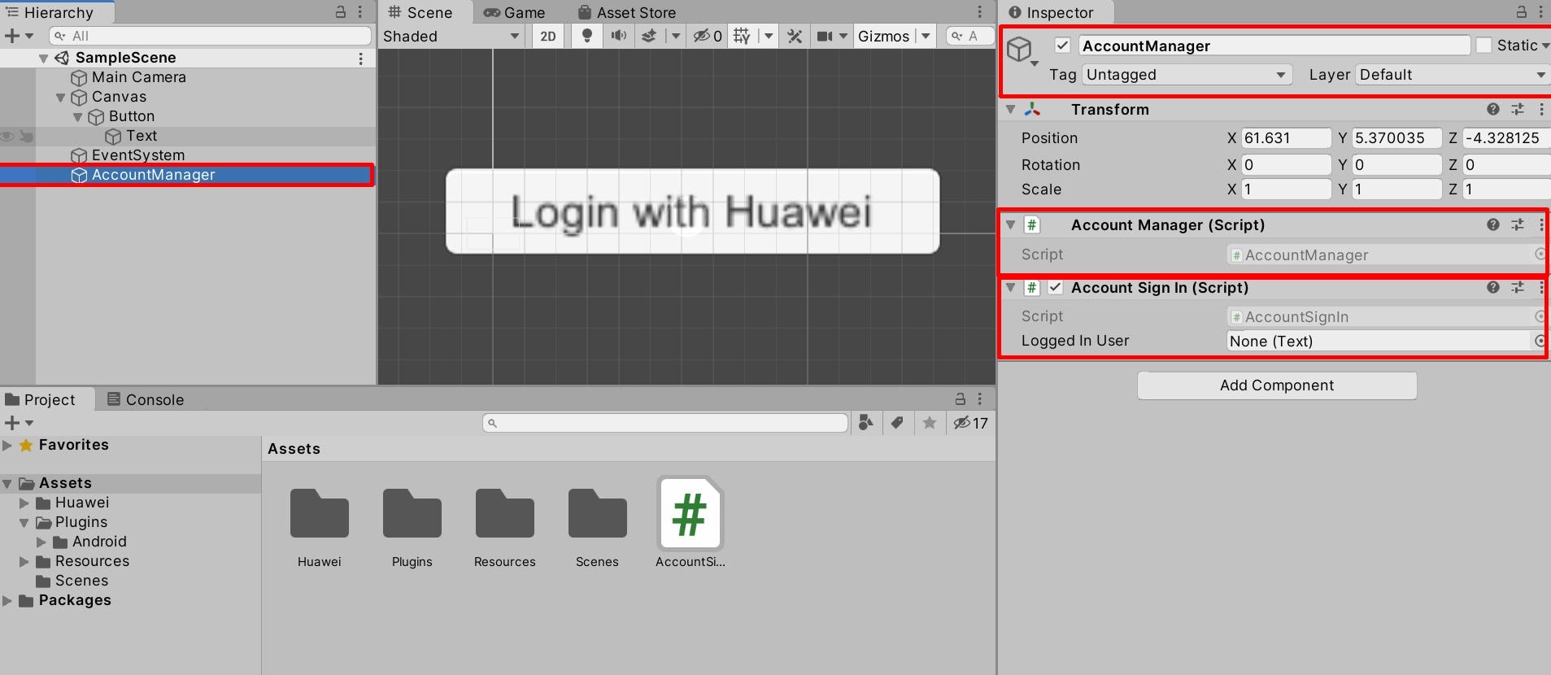
Task: Switch to Console tab
Action: 146,399
